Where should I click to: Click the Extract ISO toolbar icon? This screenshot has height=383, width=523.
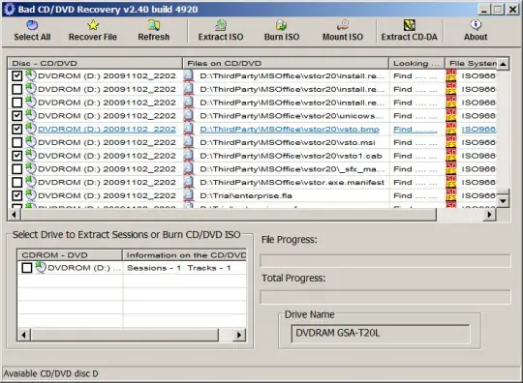click(221, 25)
